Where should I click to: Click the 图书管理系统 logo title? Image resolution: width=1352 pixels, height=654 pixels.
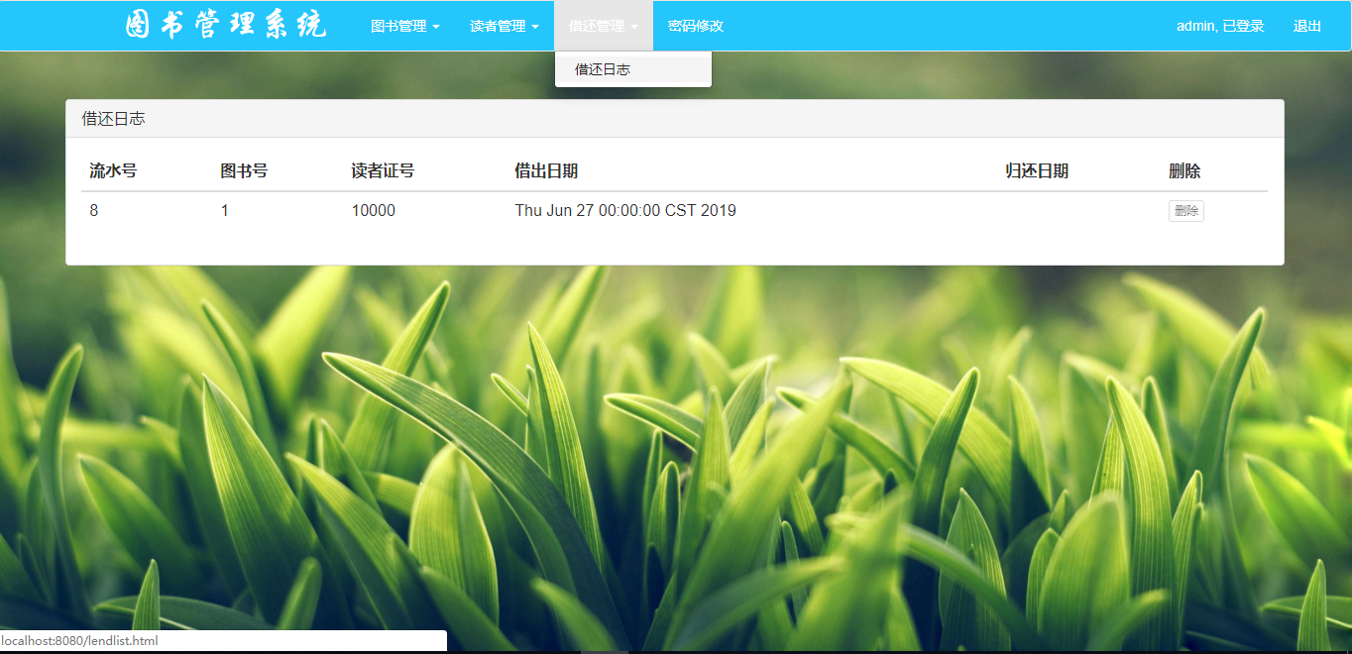point(226,26)
